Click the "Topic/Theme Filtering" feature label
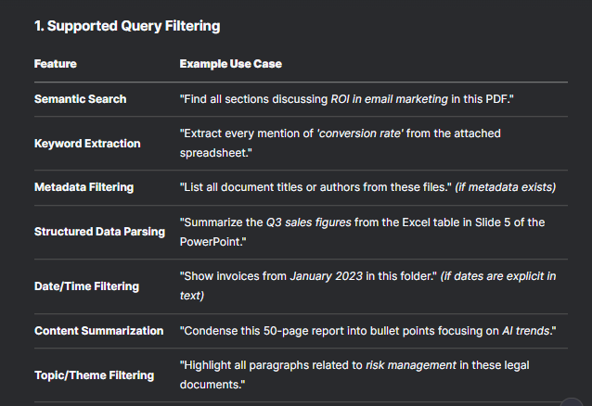Screen dimensions: 592x406 click(x=94, y=375)
